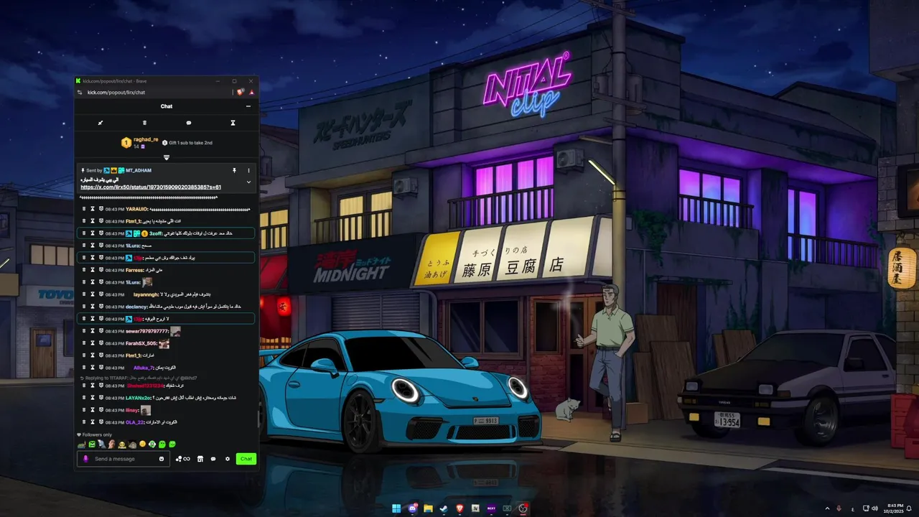Screen dimensions: 919x517
Task: Click in Send a message field
Action: click(x=123, y=459)
